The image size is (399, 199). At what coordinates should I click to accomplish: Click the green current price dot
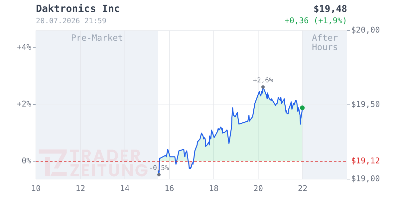click(x=302, y=108)
